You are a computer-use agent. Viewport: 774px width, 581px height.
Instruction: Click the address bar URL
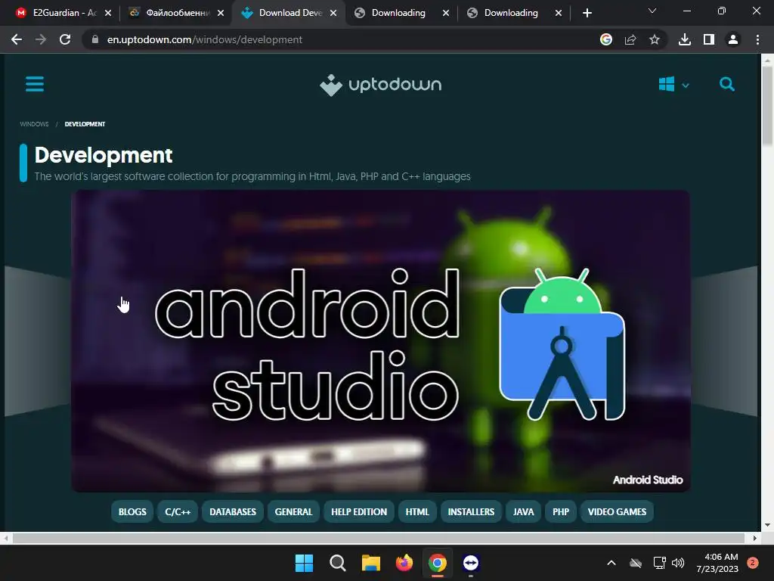[x=204, y=39]
